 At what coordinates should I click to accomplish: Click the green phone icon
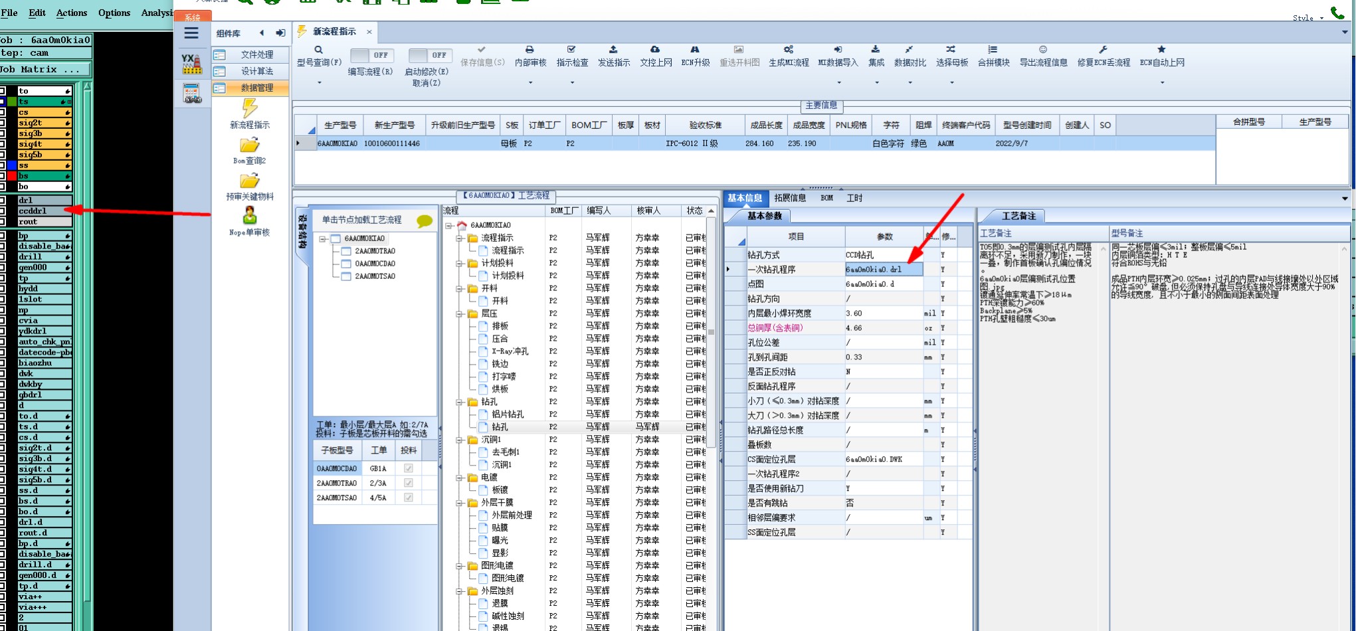click(1337, 13)
